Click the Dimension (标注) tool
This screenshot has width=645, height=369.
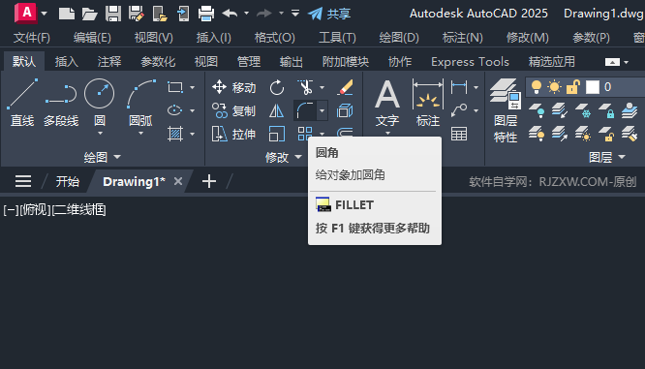428,103
